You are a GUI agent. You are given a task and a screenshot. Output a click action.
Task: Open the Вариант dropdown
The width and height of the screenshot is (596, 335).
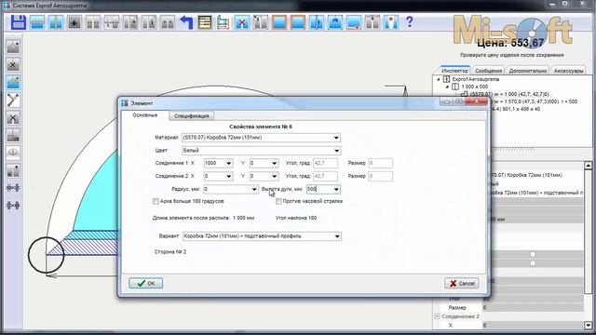(337, 236)
